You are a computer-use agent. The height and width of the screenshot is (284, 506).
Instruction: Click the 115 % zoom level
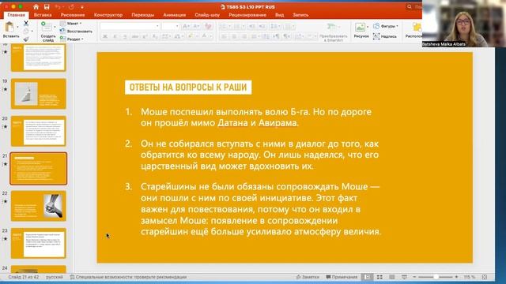click(469, 277)
